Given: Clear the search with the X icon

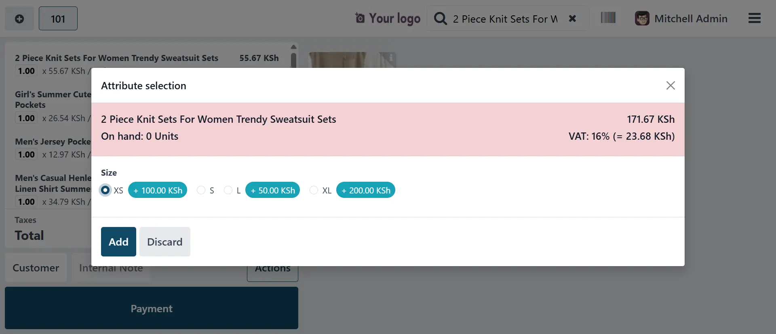Looking at the screenshot, I should (572, 19).
